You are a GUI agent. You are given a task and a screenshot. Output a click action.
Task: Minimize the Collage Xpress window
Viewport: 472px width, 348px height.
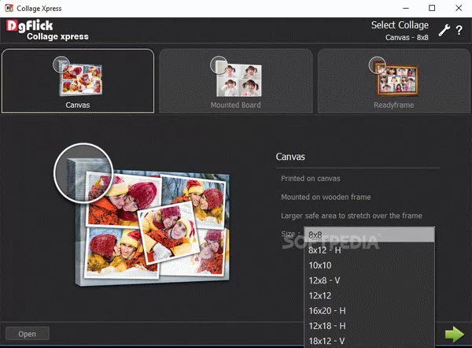pos(406,8)
